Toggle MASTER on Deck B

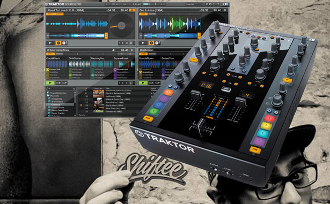(152, 14)
